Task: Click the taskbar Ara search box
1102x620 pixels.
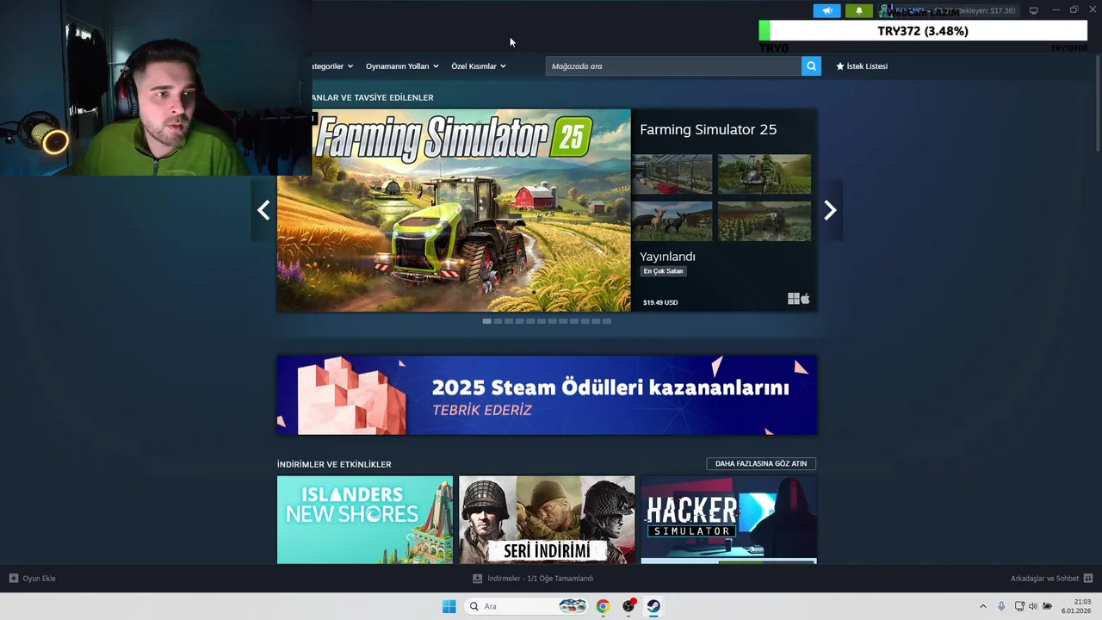Action: (x=528, y=606)
